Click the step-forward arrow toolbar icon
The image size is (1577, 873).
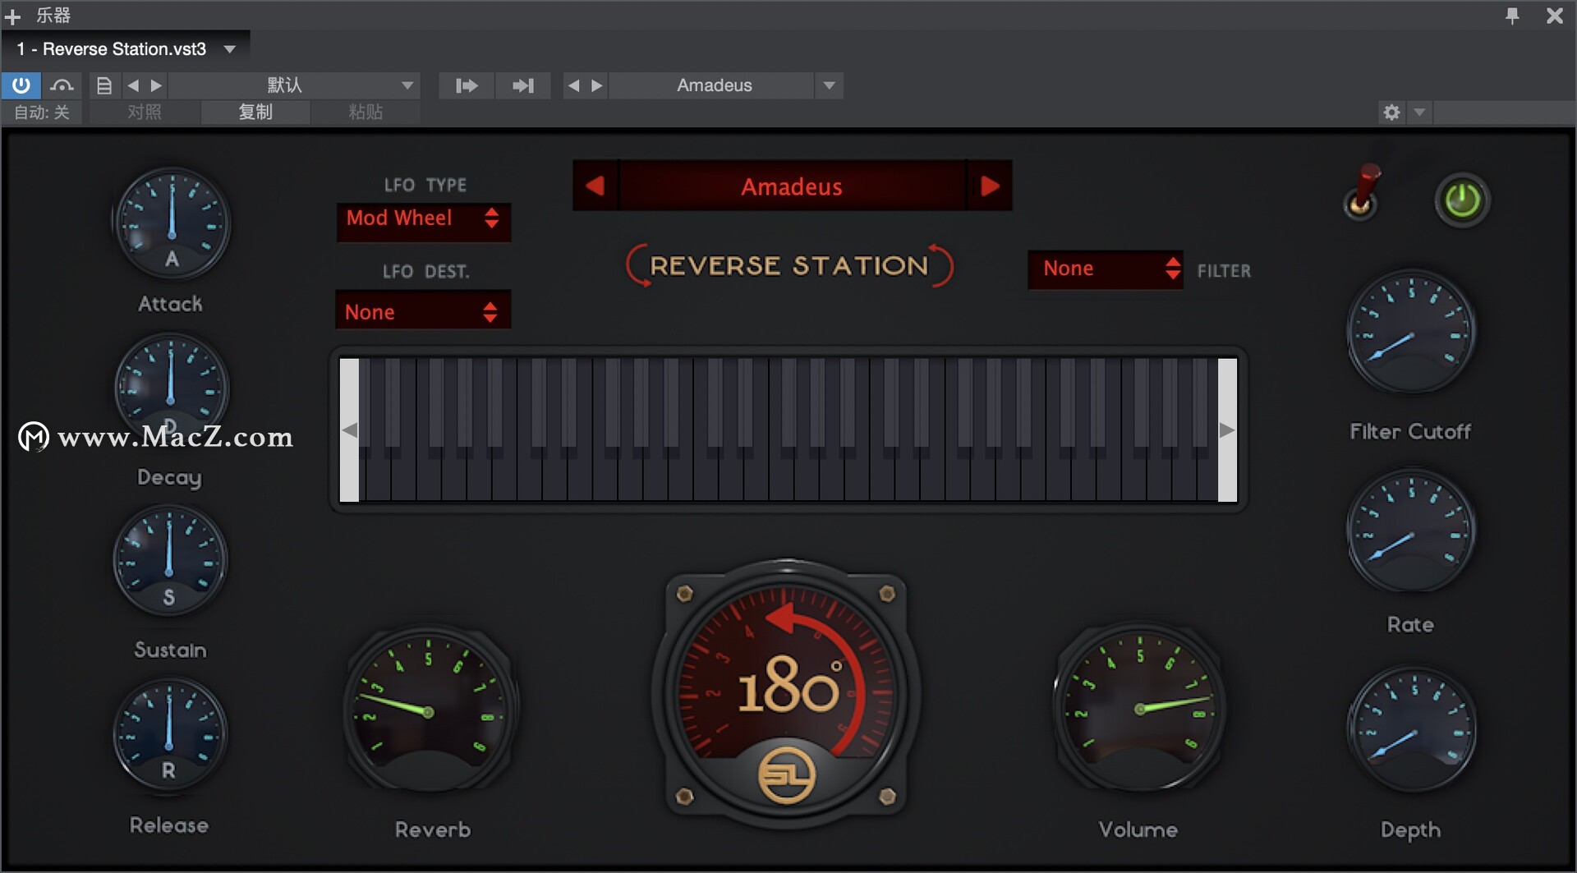(x=467, y=85)
